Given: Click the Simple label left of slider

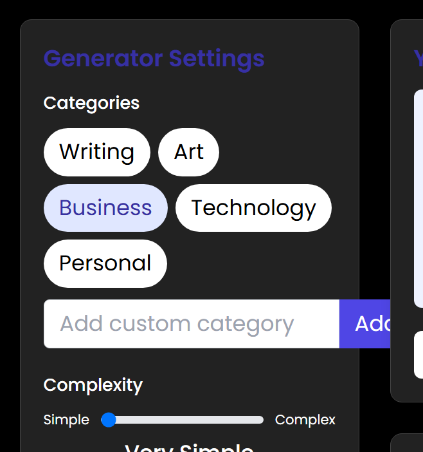Looking at the screenshot, I should 66,420.
